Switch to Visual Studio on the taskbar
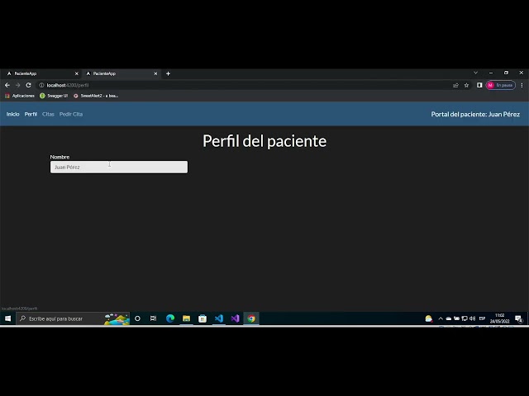The width and height of the screenshot is (529, 396). point(235,318)
